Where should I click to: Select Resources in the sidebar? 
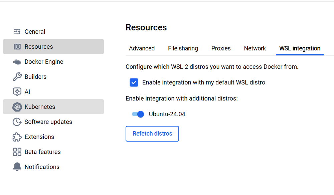(53, 47)
